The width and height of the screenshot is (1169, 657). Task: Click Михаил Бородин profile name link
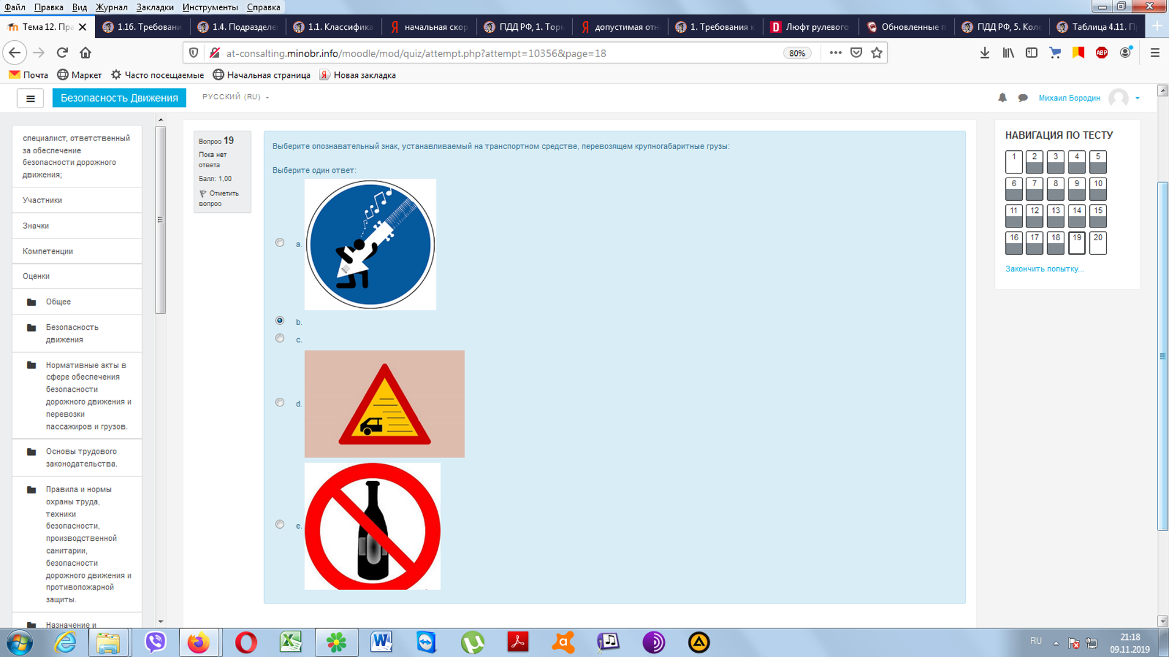1069,98
